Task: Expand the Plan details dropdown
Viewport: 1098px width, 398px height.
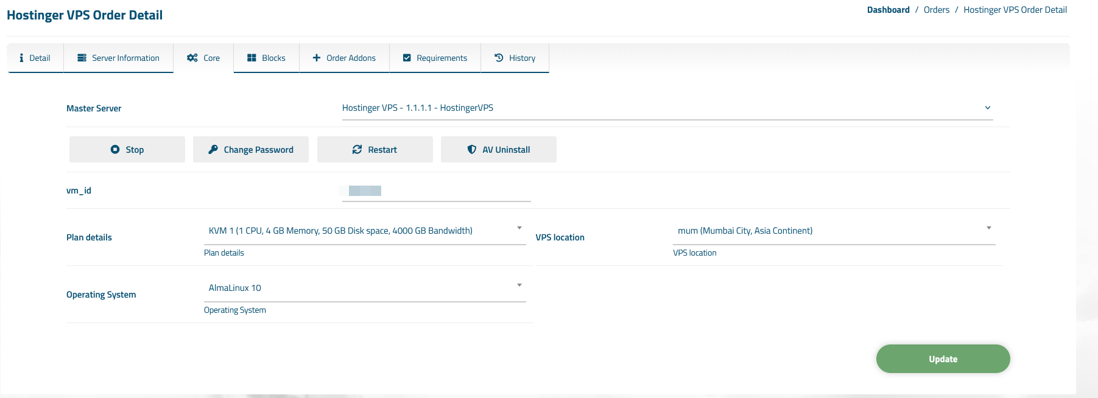Action: click(519, 228)
